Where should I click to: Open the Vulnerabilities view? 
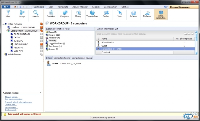tap(92, 14)
